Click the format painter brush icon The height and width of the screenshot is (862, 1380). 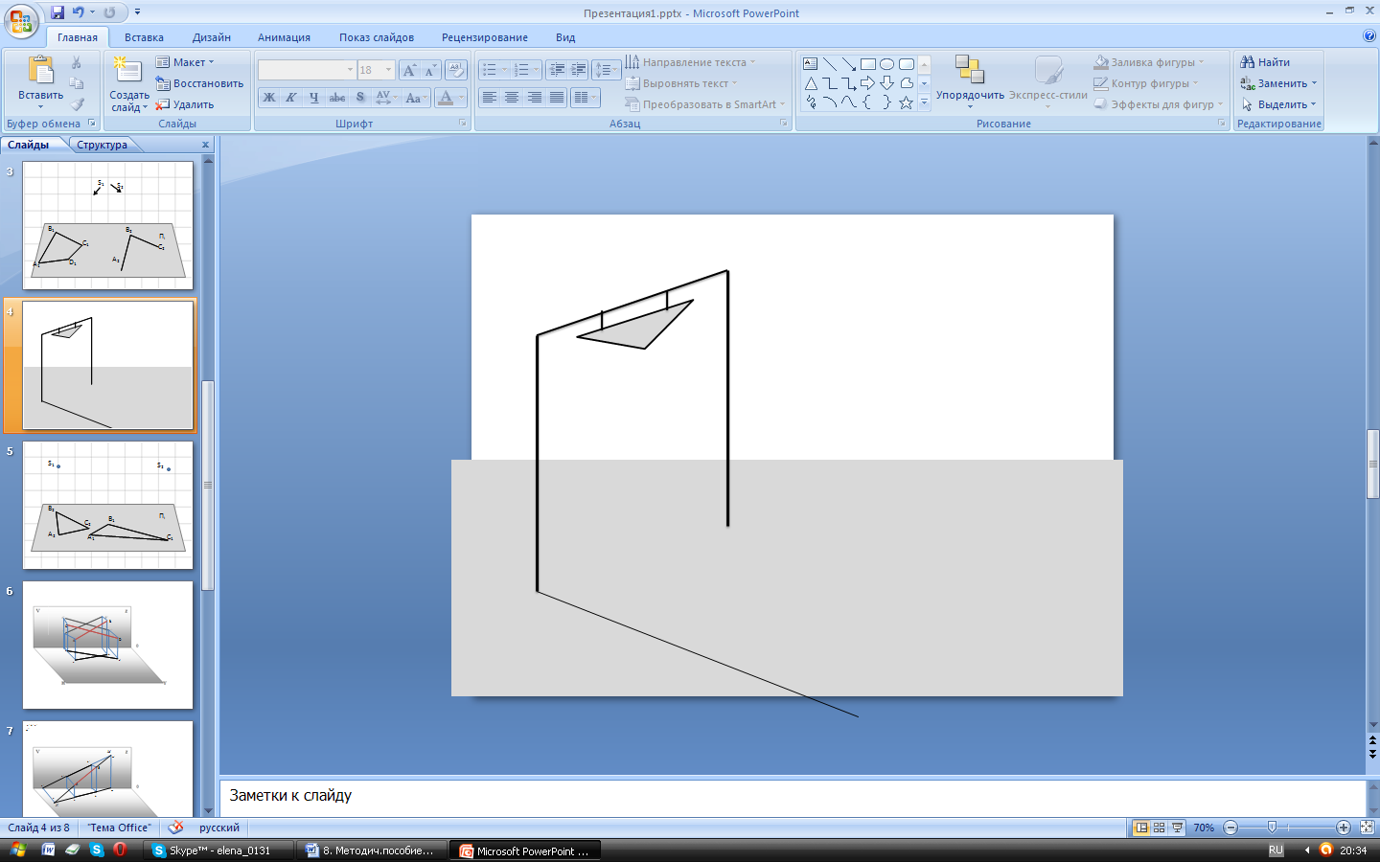pos(77,104)
